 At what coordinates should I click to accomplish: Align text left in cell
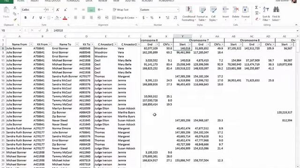point(75,18)
